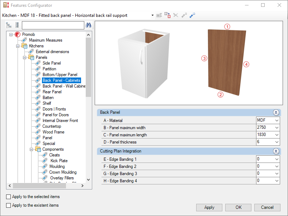This screenshot has height=216, width=288.
Task: Click the blue pin configuration toolbar icon
Action: [192, 15]
